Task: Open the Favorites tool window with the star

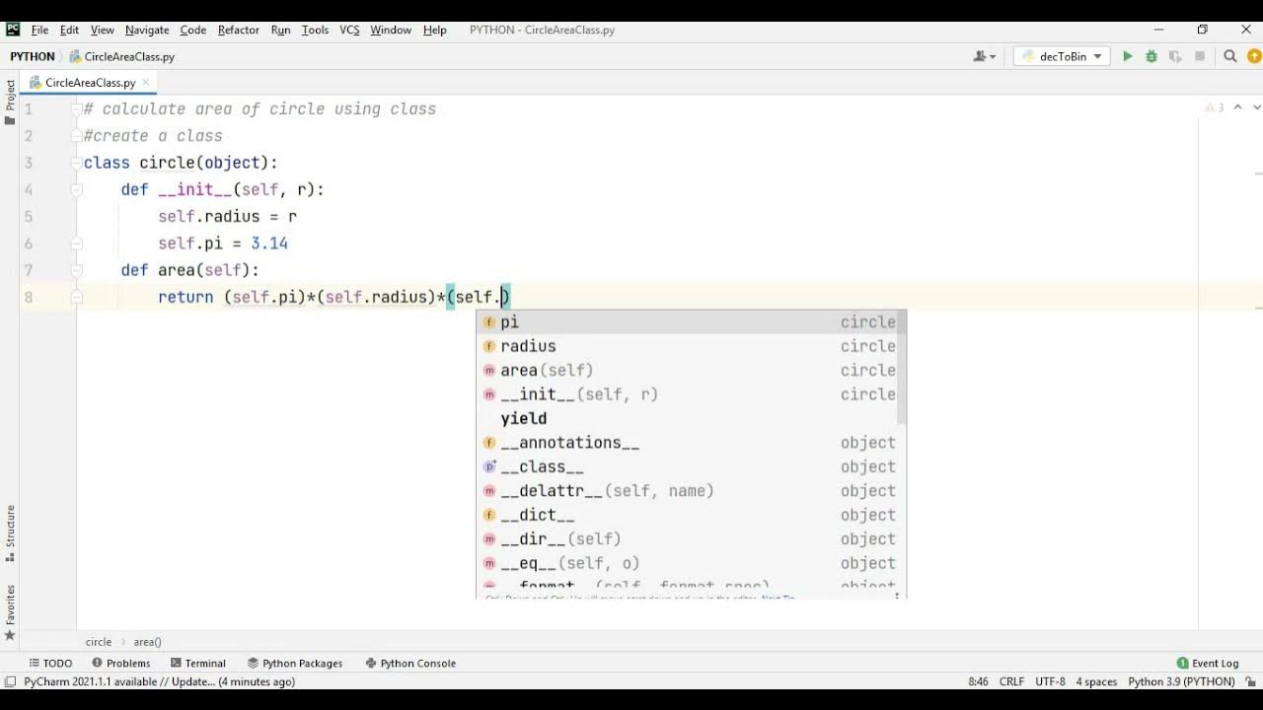Action: coord(10,611)
